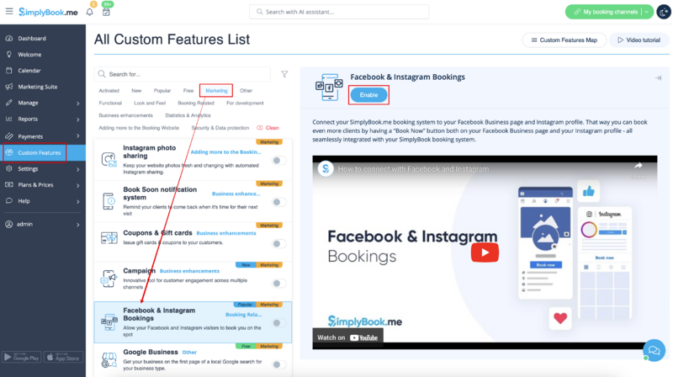Open Custom Features Map
Screen dimensions: 673x377
(564, 40)
